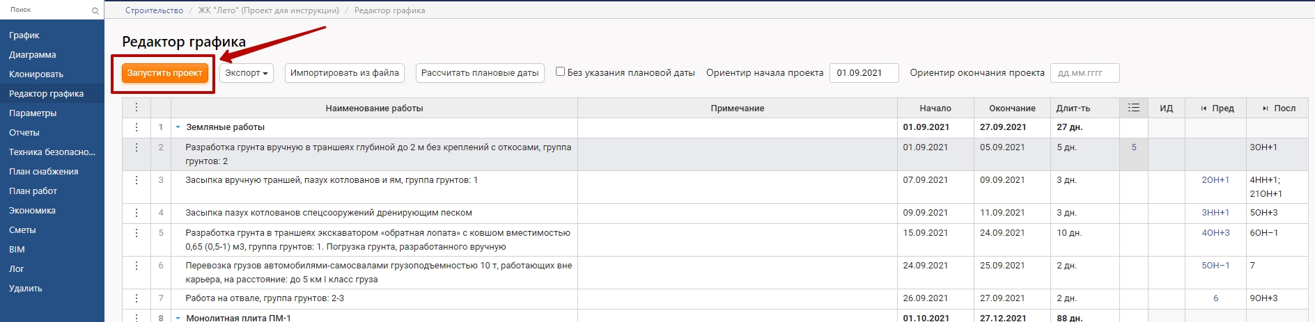Enable Без указания плановой даты checkbox
Viewport: 1315px width, 322px height.
[x=560, y=72]
